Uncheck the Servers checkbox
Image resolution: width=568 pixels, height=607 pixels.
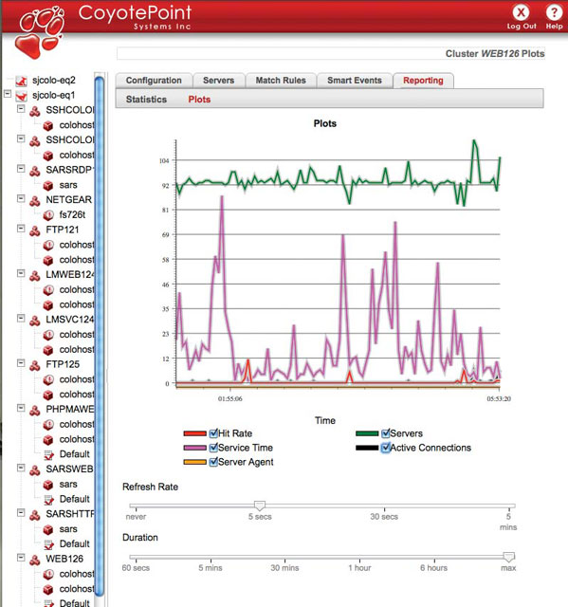coord(385,433)
